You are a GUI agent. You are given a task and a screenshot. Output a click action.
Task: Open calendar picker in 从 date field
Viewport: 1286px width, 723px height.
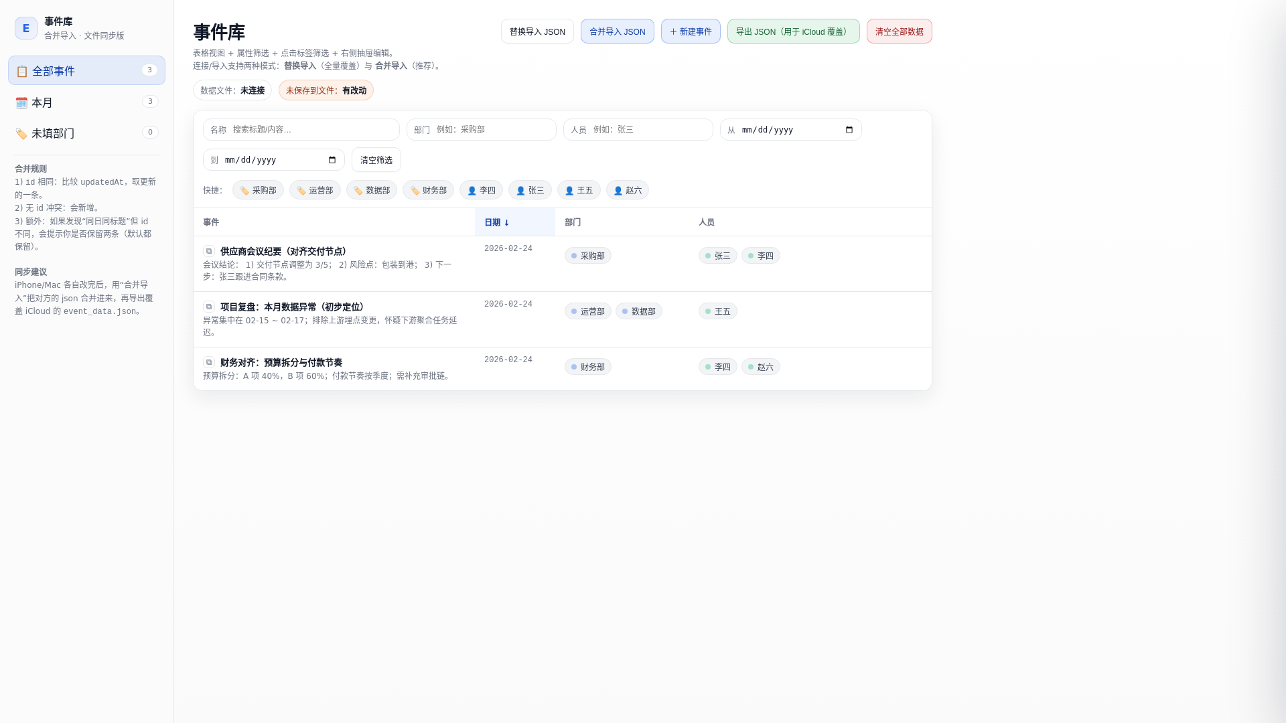coord(849,130)
